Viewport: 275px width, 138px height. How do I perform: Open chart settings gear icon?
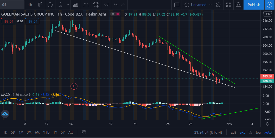click(x=218, y=5)
